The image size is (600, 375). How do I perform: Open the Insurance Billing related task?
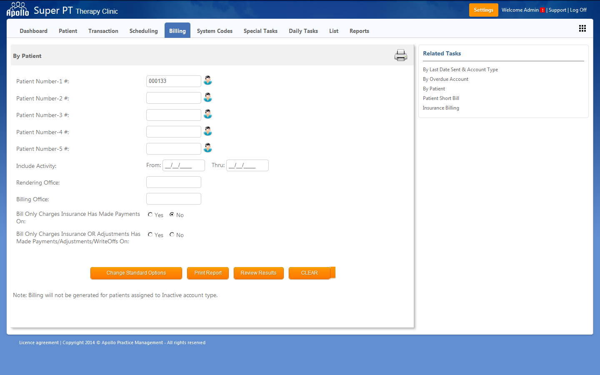point(441,108)
